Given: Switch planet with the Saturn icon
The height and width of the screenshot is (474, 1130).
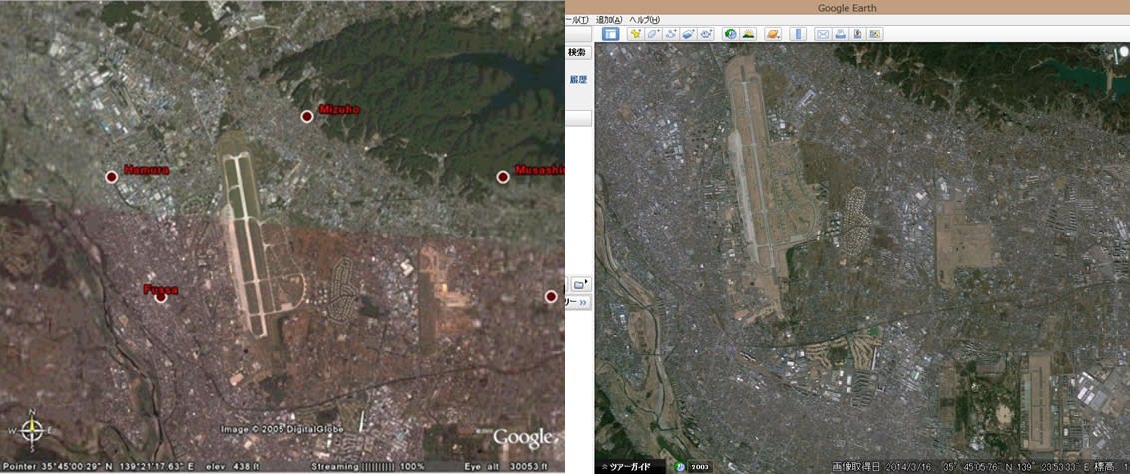Looking at the screenshot, I should [773, 34].
